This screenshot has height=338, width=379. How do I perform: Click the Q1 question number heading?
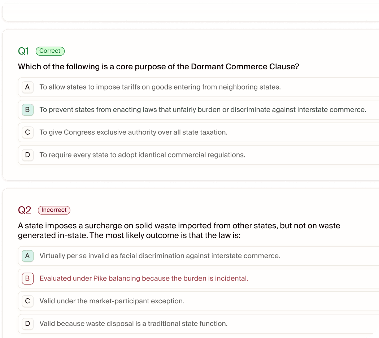23,51
